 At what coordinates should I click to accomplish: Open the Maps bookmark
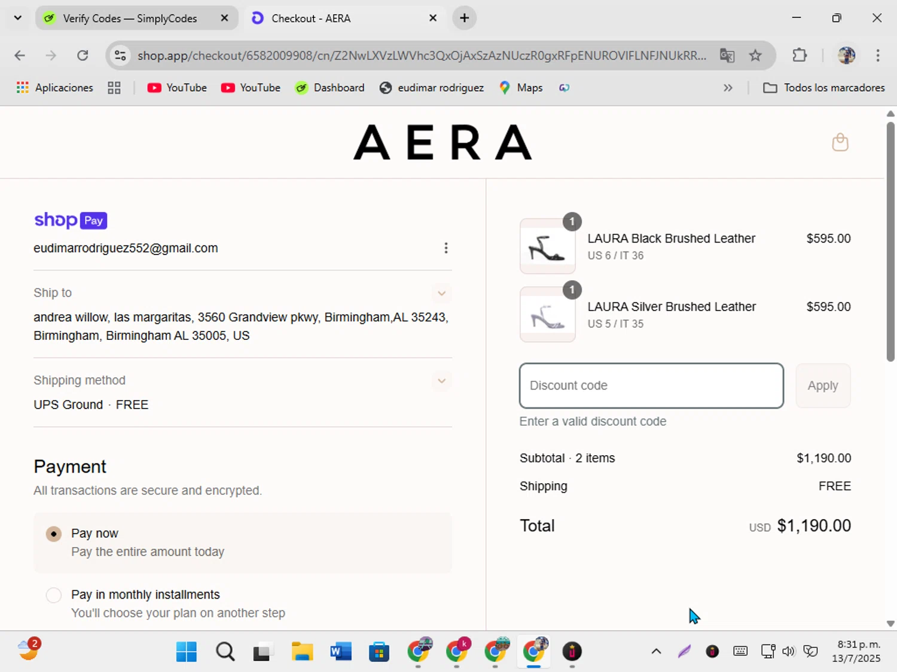click(x=521, y=88)
